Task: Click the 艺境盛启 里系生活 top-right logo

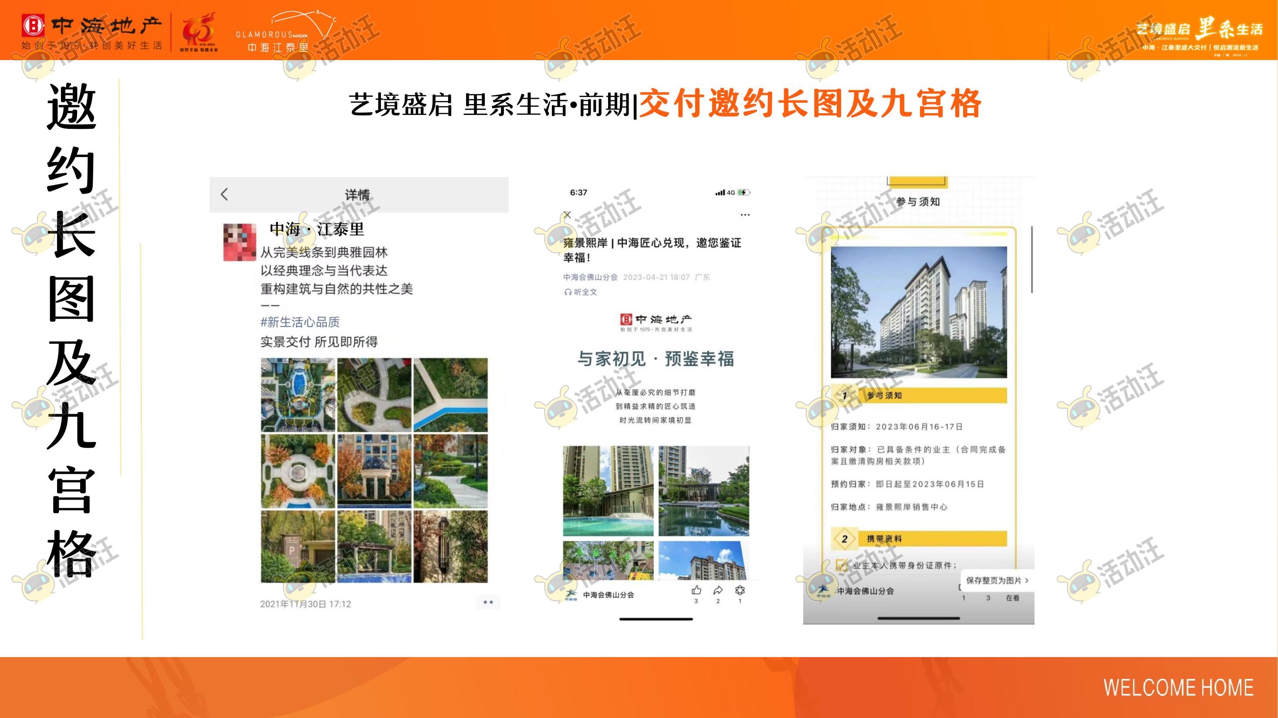Action: [x=1200, y=36]
